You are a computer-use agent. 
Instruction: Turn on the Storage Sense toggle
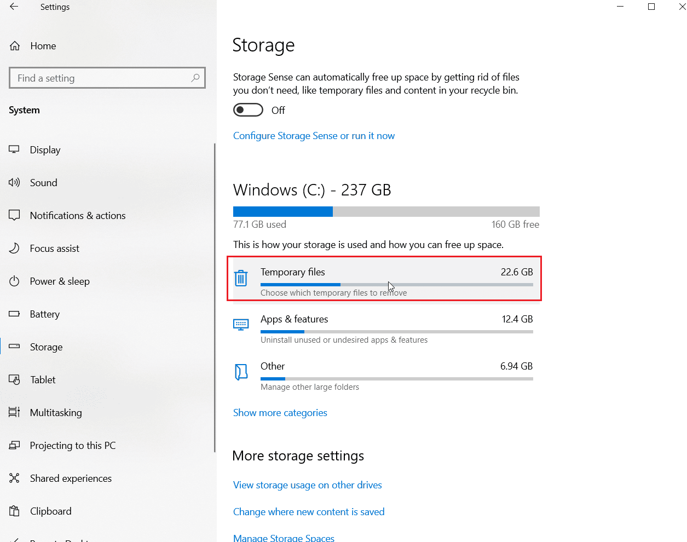pyautogui.click(x=248, y=110)
